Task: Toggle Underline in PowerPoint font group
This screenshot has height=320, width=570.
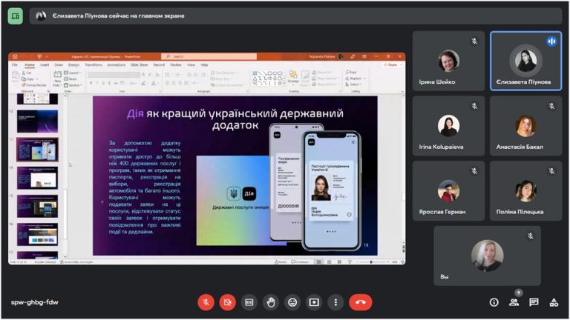Action: 103,83
